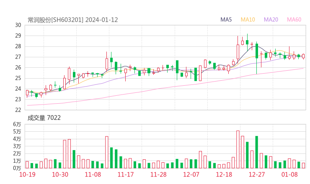The width and height of the screenshot is (310, 184).
Task: Click the 01-08 date label
Action: (x=289, y=174)
